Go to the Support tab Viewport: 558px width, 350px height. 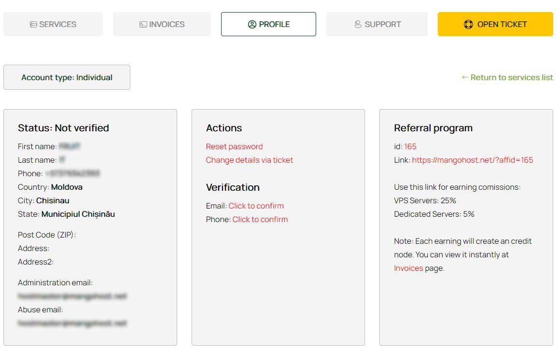(x=377, y=24)
